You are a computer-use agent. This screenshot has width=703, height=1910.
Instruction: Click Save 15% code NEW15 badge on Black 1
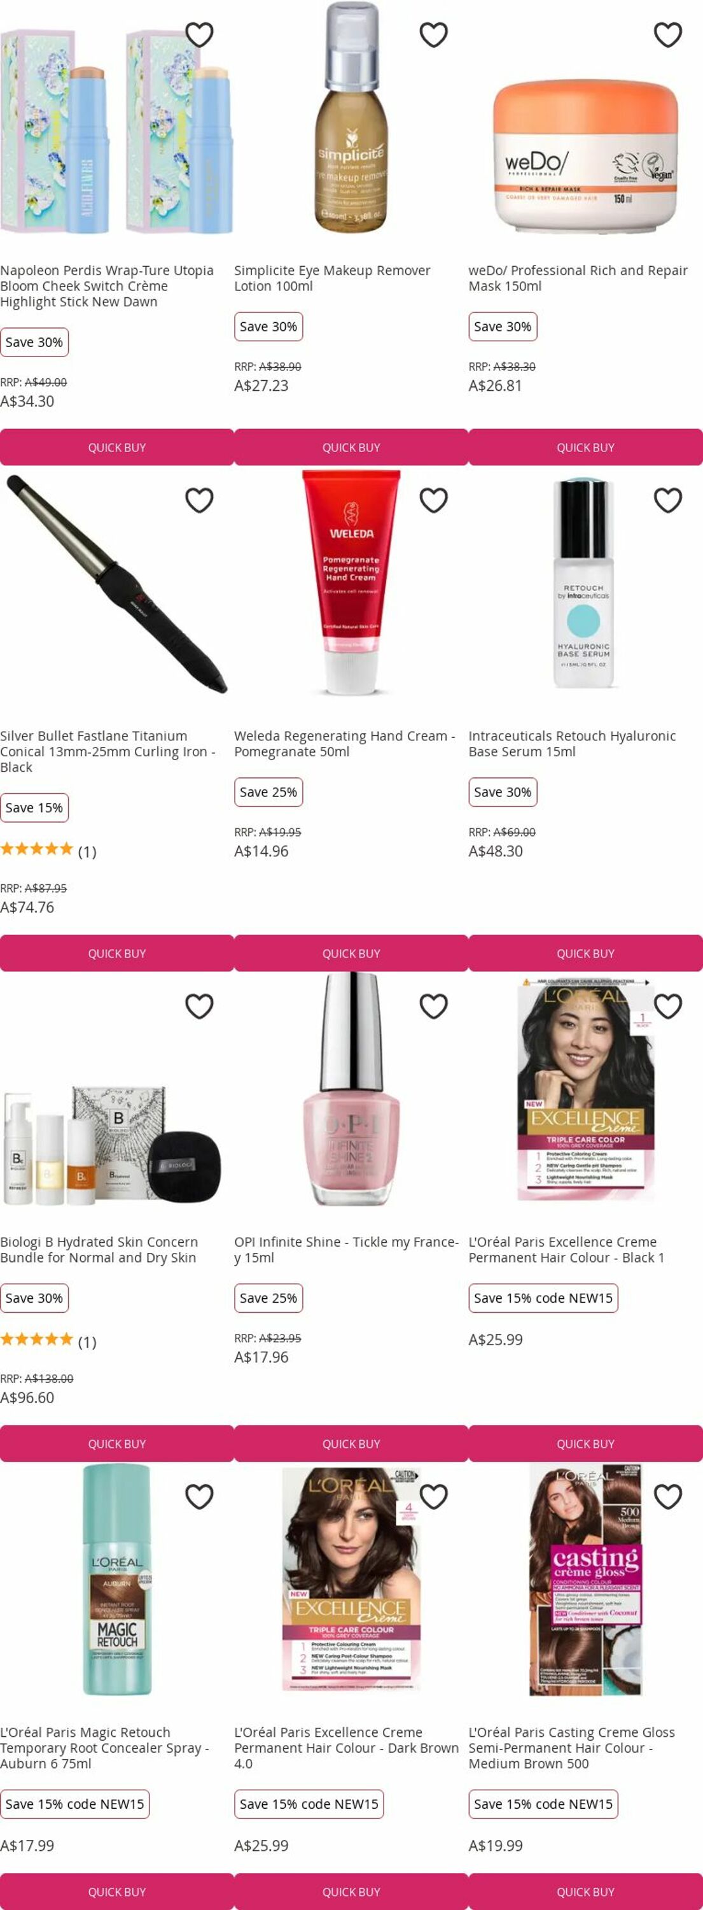[543, 1298]
